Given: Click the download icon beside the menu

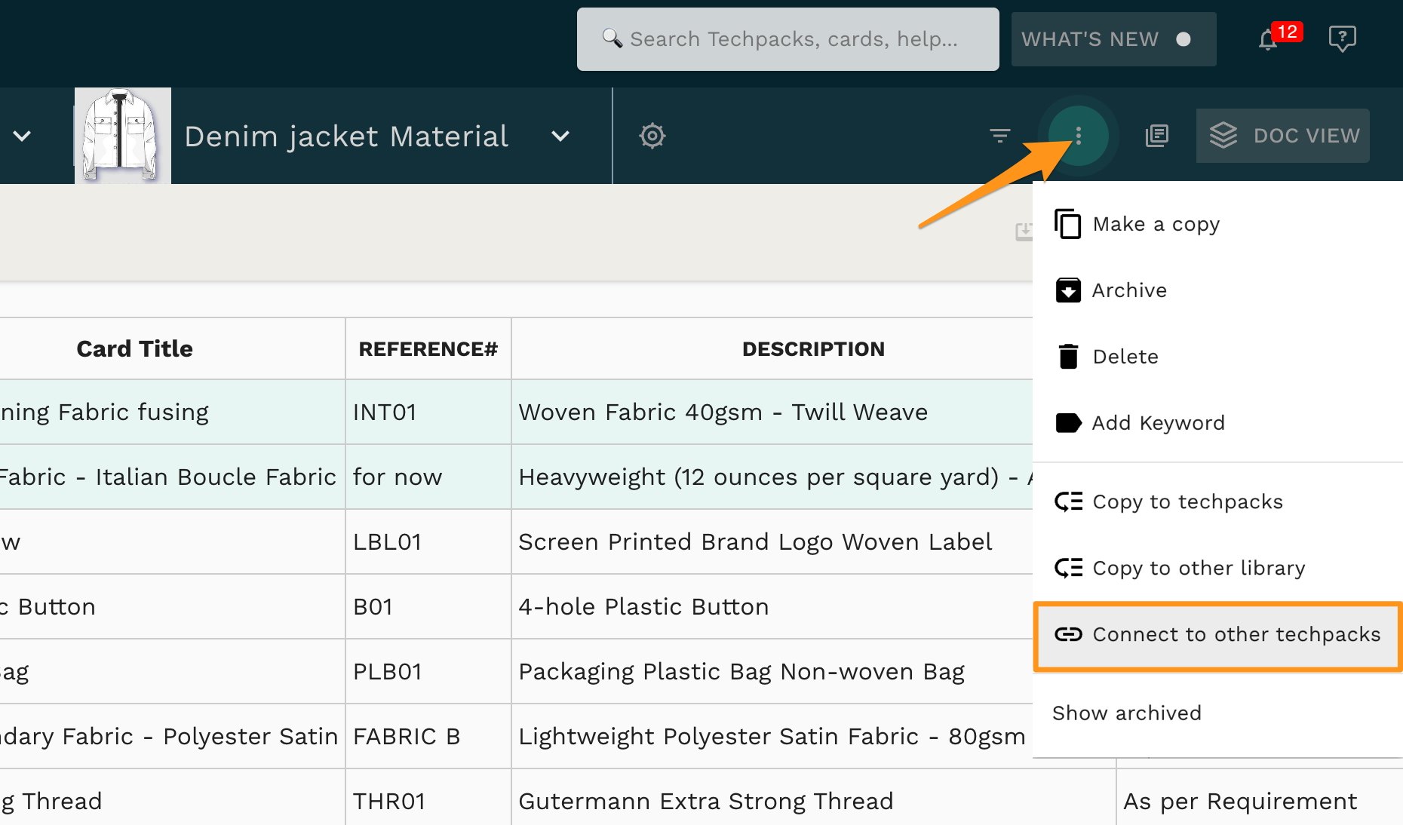Looking at the screenshot, I should coord(1024,232).
